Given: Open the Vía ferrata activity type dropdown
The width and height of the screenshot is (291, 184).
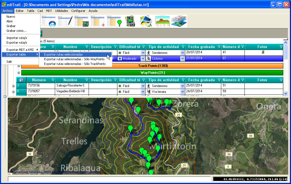Looking at the screenshot, I should (x=182, y=92).
